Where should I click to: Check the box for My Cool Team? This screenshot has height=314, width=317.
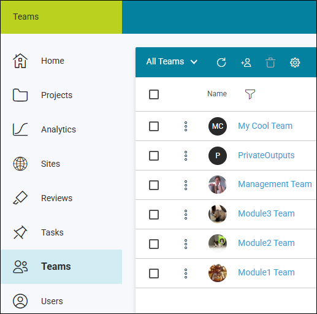point(154,126)
